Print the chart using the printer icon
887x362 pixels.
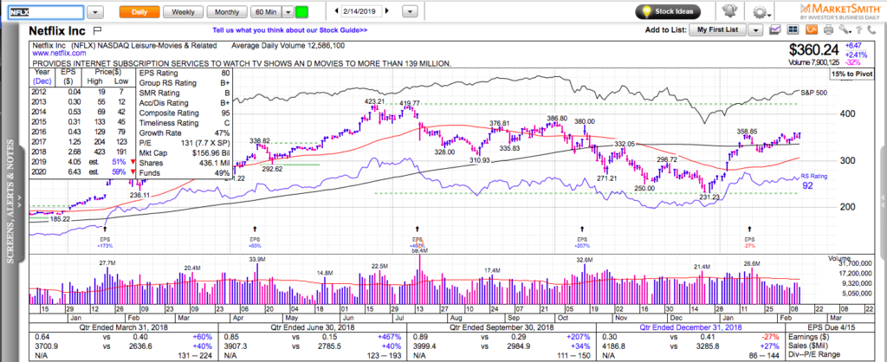tap(829, 29)
